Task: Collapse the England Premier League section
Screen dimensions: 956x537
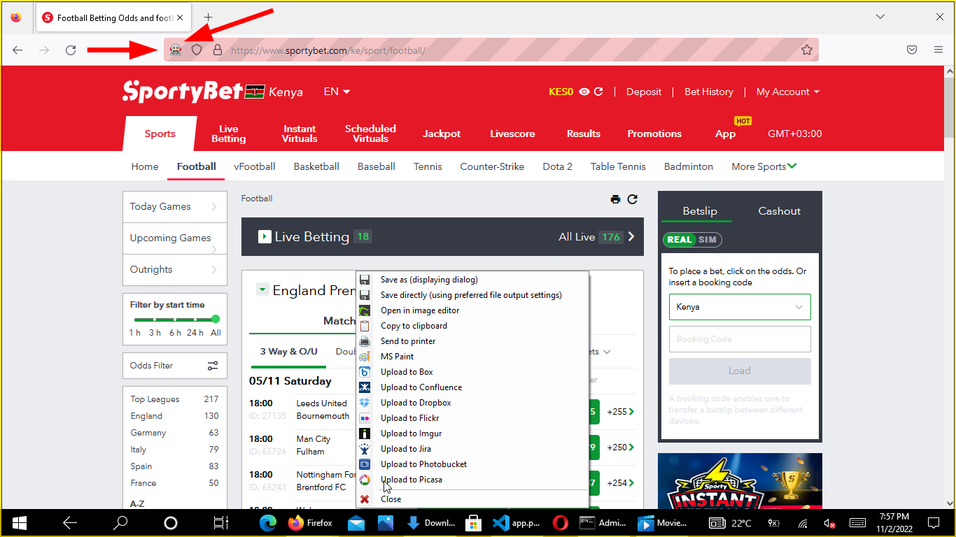Action: [x=262, y=289]
